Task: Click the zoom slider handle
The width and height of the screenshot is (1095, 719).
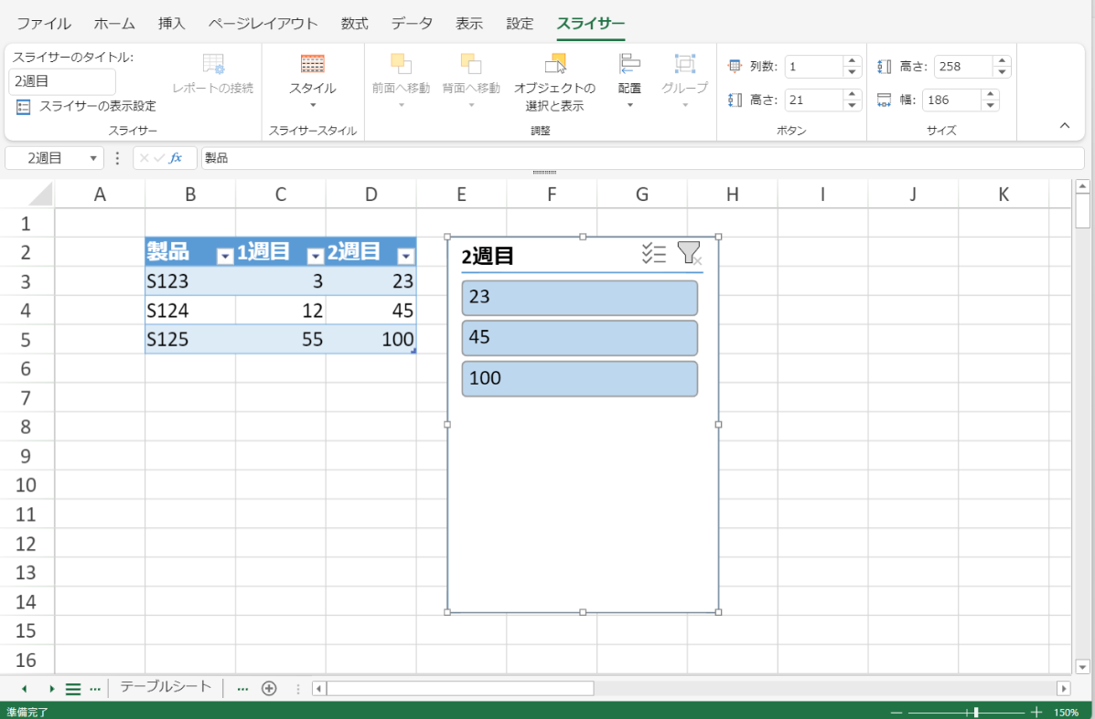Action: pos(976,712)
